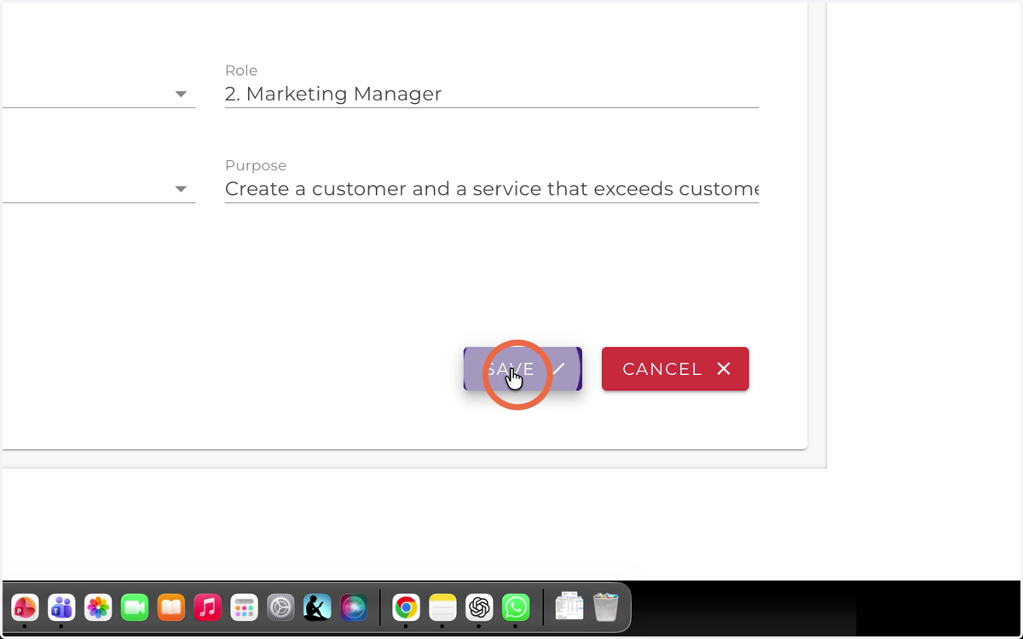Launch Photos app in the dock
This screenshot has height=639, width=1023.
[98, 607]
